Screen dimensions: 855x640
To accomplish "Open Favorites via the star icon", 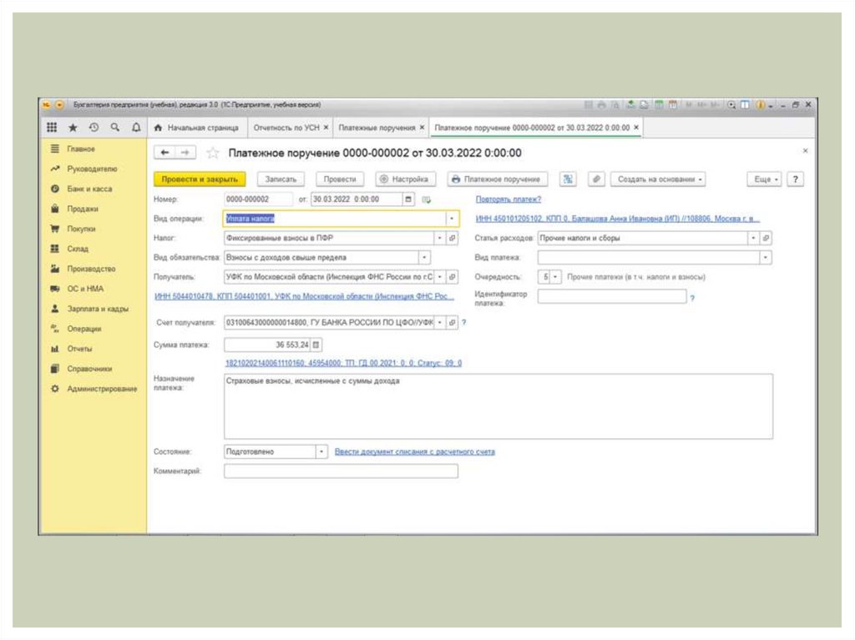I will (x=73, y=128).
